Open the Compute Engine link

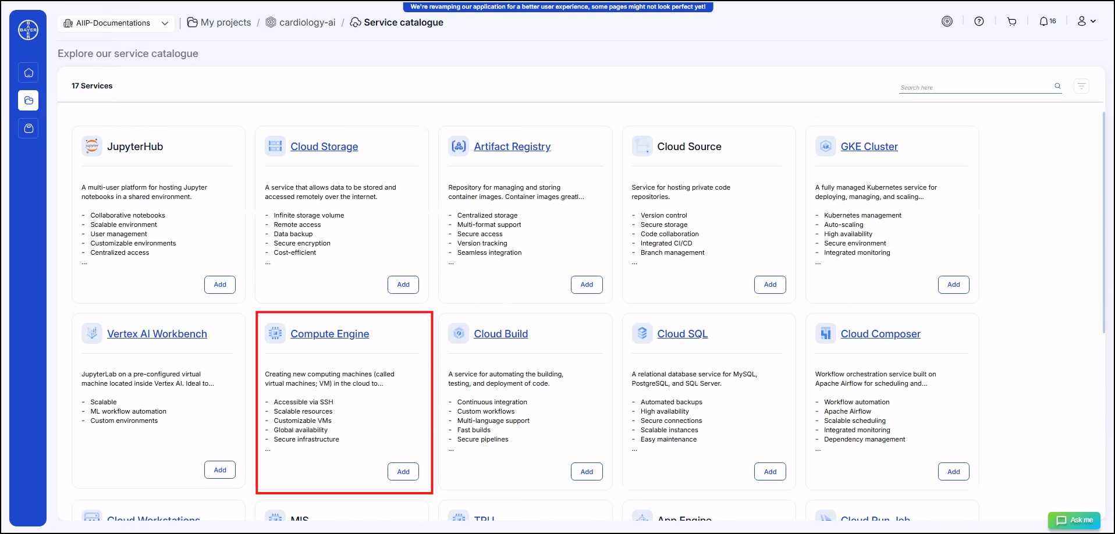(x=329, y=334)
